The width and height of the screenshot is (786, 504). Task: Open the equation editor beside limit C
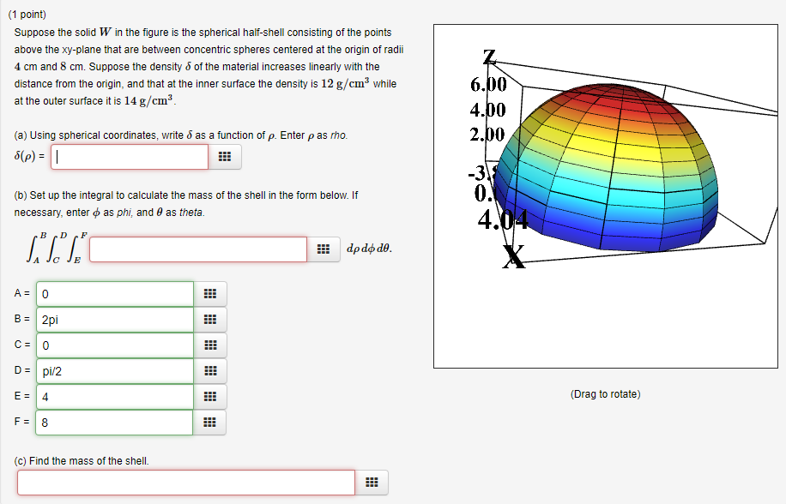(210, 345)
